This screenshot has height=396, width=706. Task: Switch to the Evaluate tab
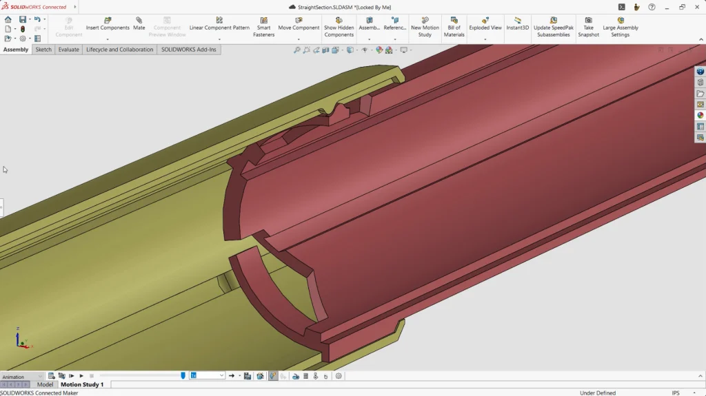pyautogui.click(x=68, y=50)
